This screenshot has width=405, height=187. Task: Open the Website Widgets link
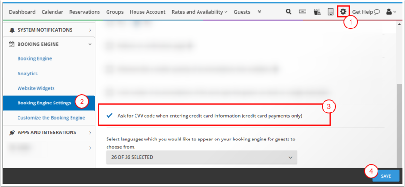click(36, 88)
